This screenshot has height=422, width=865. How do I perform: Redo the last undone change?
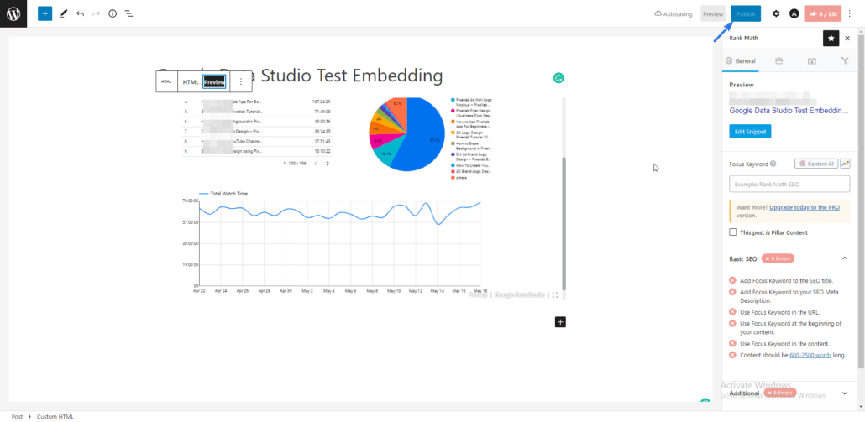tap(97, 13)
